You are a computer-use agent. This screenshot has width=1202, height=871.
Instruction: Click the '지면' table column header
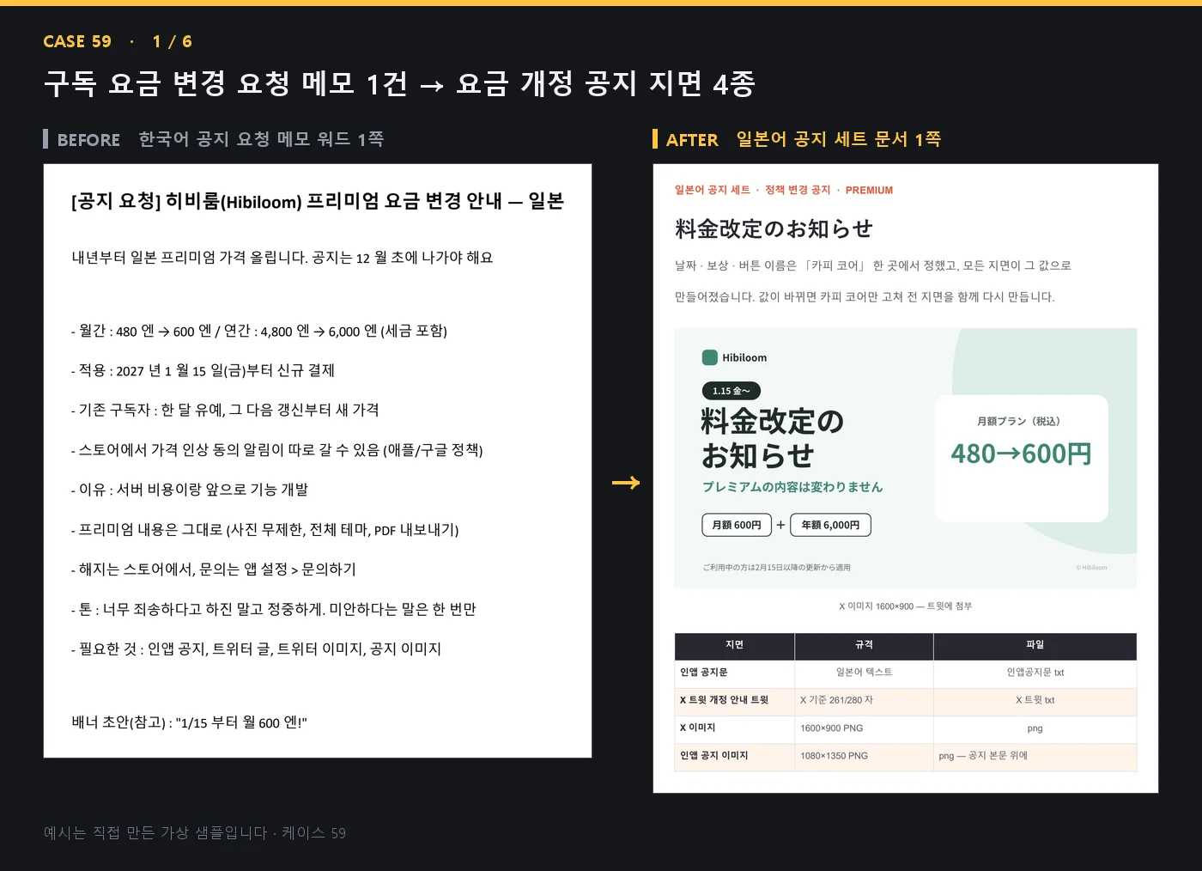point(734,644)
